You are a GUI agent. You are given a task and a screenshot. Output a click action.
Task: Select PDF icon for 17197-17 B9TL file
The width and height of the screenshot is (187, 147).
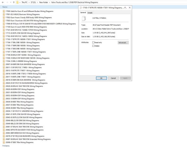[4, 52]
